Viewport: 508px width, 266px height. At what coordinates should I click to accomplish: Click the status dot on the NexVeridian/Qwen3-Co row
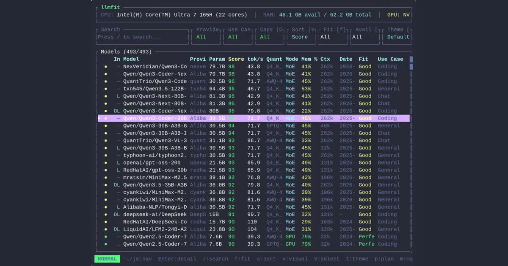[106, 67]
